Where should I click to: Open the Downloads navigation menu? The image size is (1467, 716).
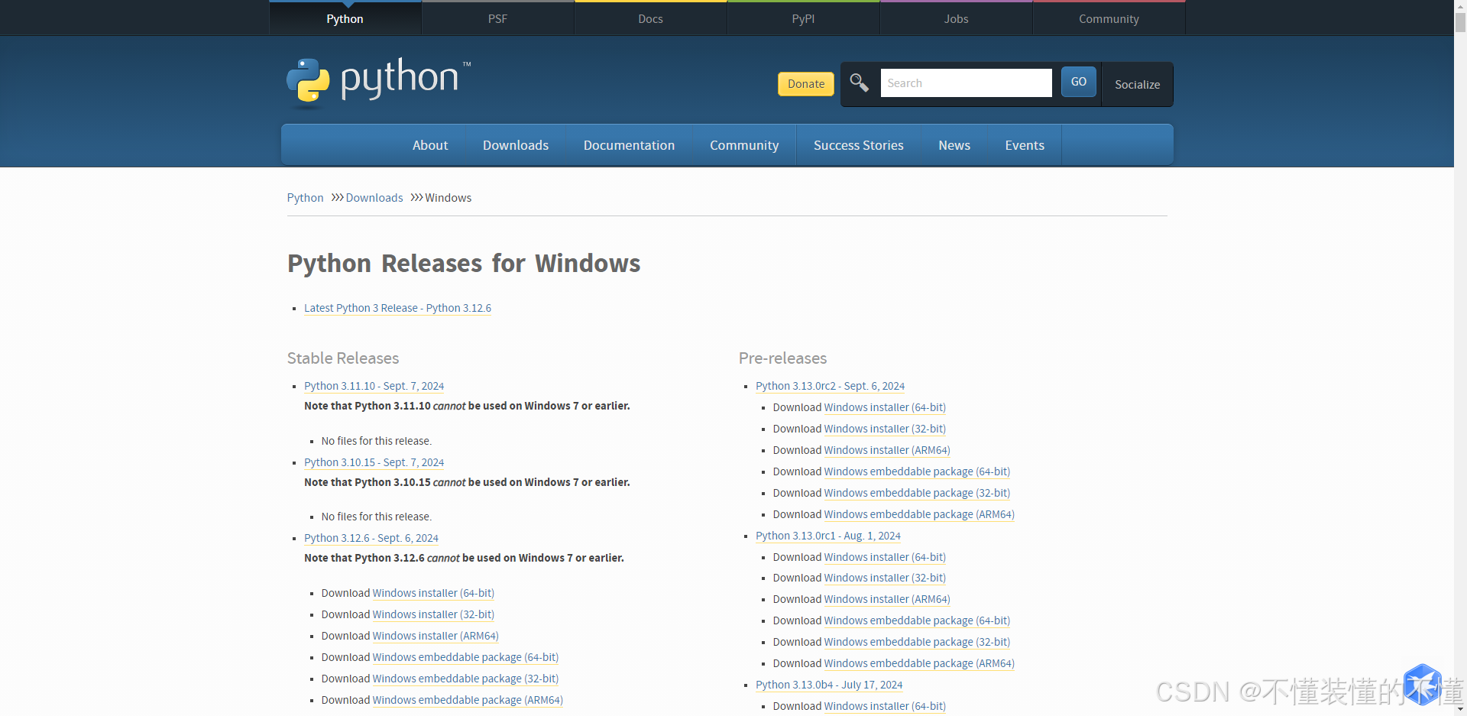point(516,145)
